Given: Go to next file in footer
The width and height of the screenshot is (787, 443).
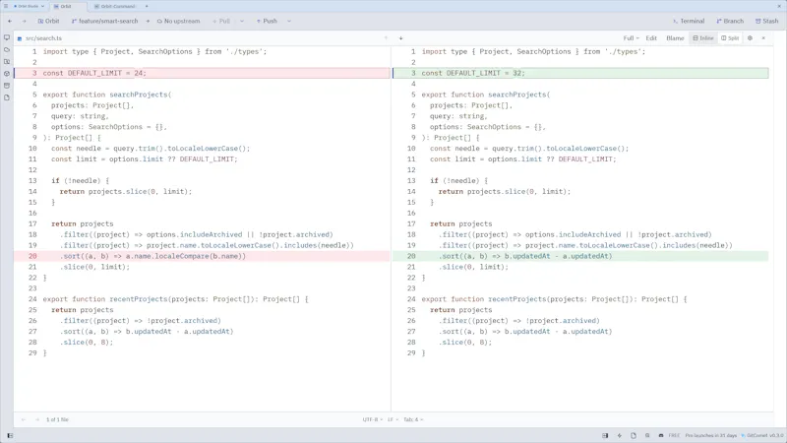Looking at the screenshot, I should click(x=36, y=419).
